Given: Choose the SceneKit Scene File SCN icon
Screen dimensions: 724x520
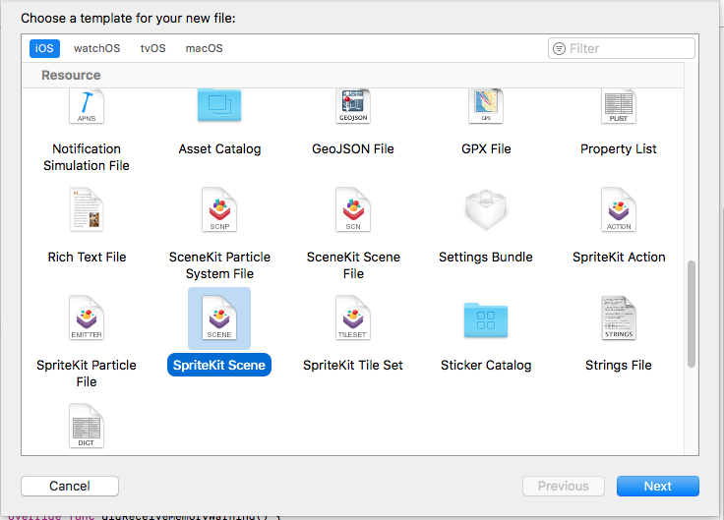Looking at the screenshot, I should click(353, 209).
